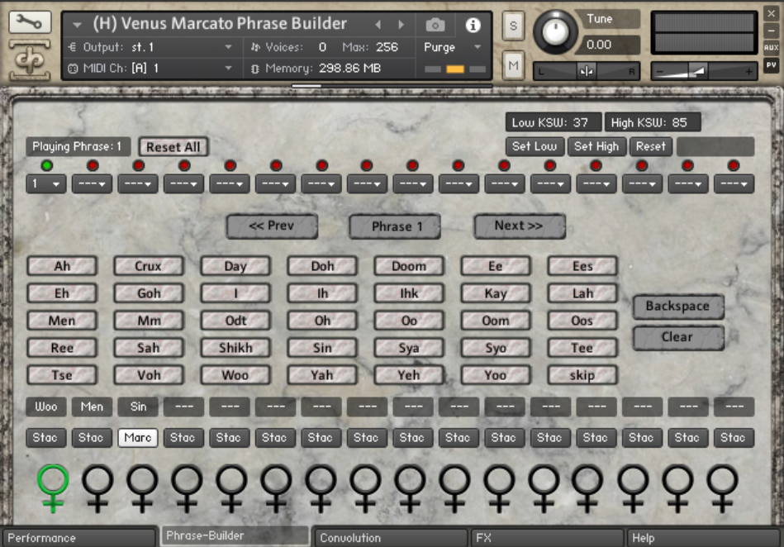Load previous instrument with the left arrow
Image resolution: width=784 pixels, height=547 pixels.
click(x=378, y=24)
